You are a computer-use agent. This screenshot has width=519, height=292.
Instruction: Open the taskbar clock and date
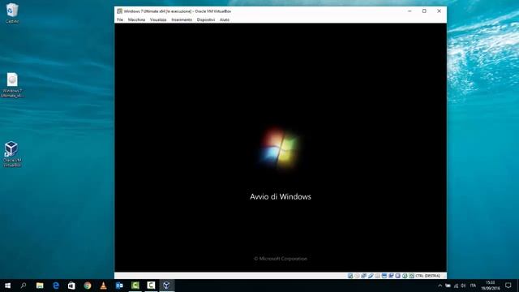[x=491, y=286]
